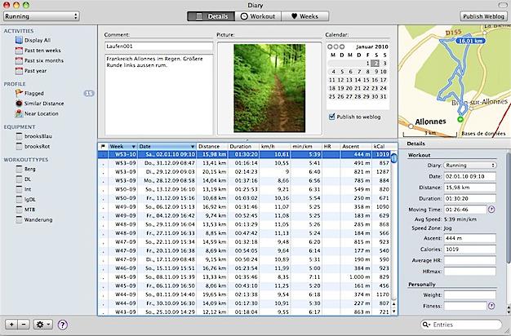
Task: Select the Int workout type
Action: tap(24, 189)
